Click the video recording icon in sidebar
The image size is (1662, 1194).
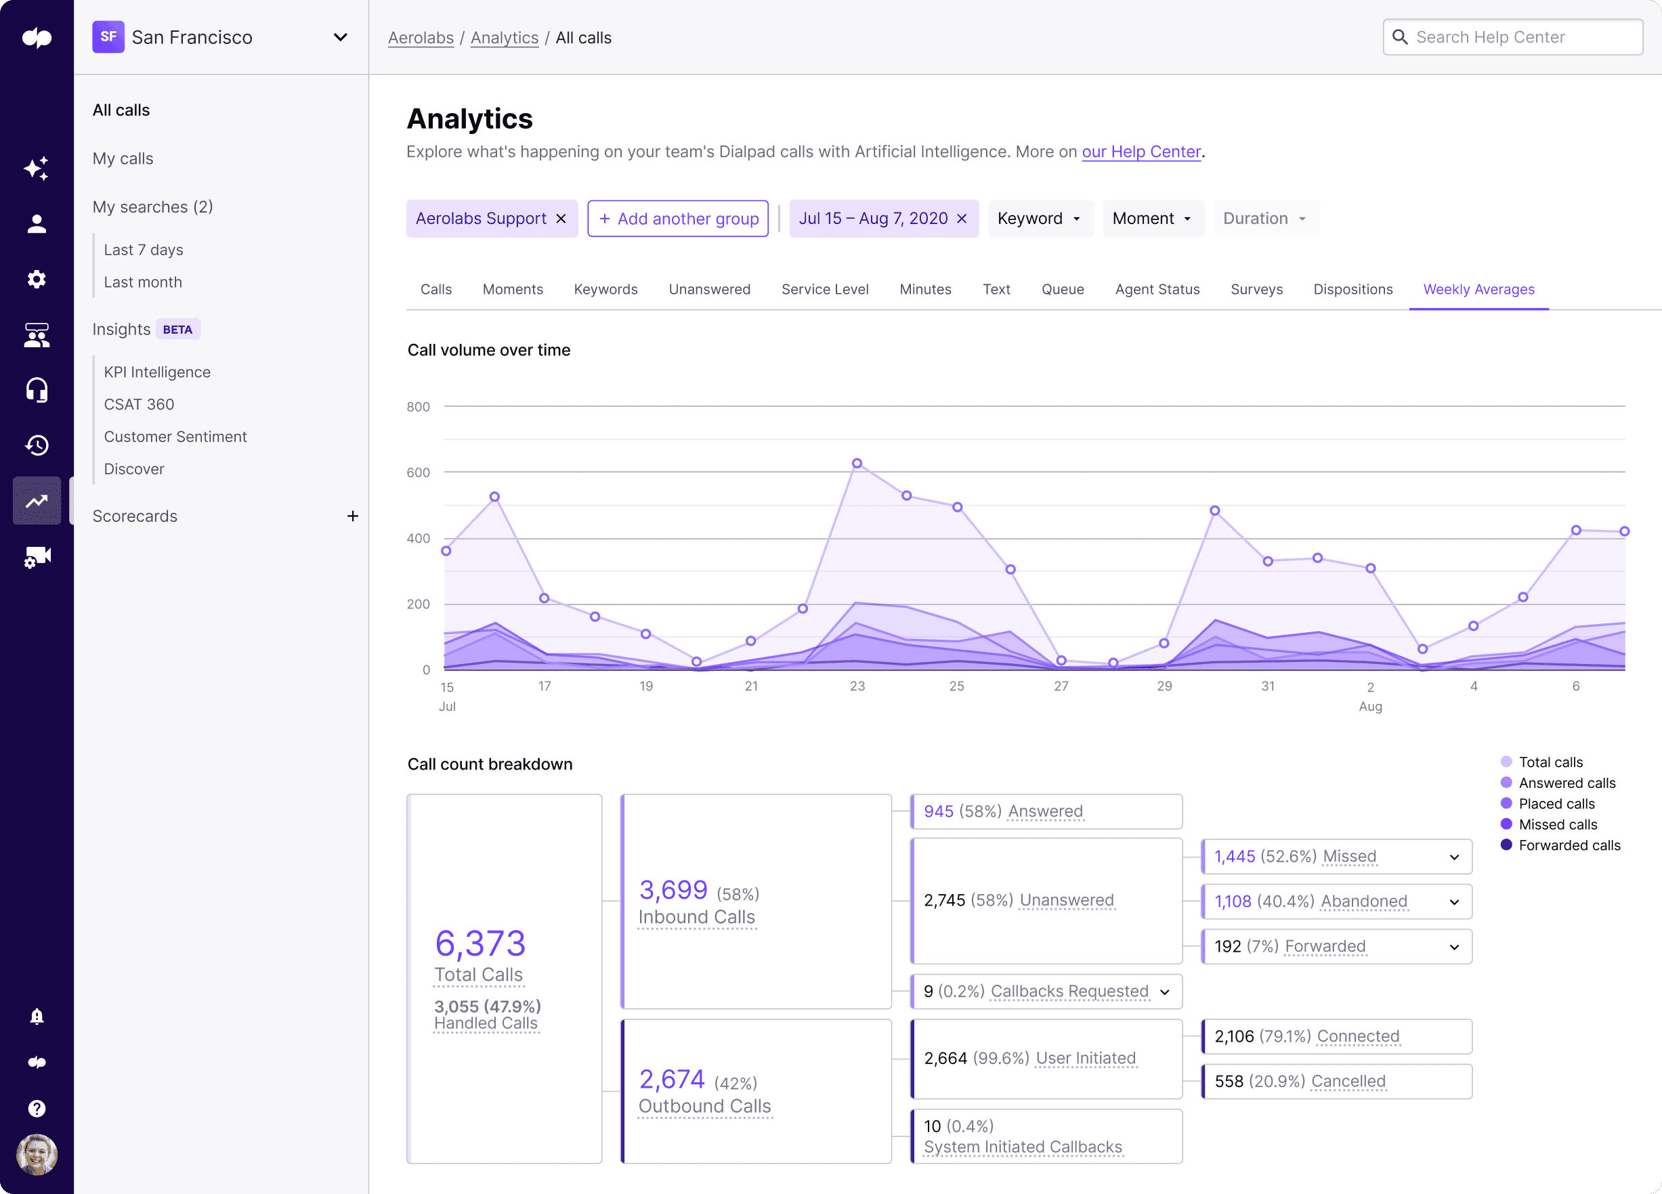tap(36, 557)
